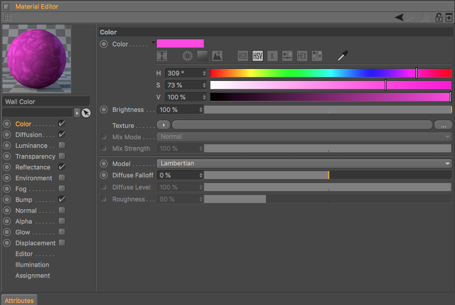Toggle the lock element icon
455x305 pixels.
pos(439,18)
